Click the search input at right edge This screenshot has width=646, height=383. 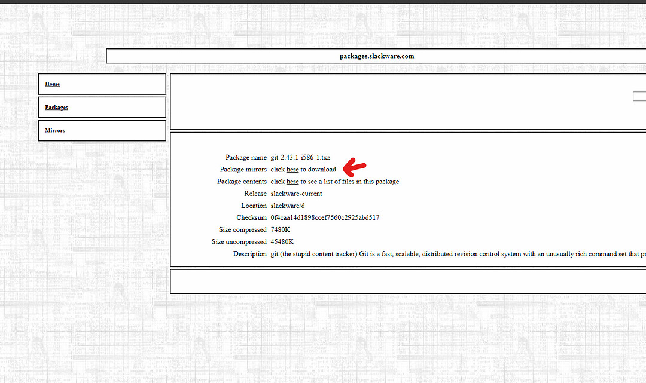639,96
